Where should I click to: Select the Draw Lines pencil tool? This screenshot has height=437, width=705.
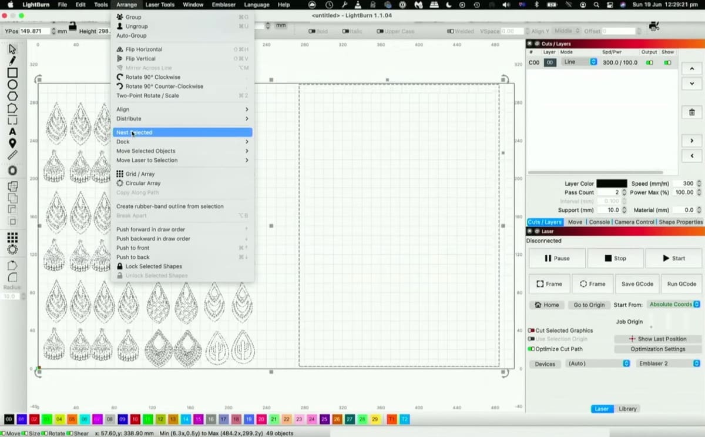[x=12, y=61]
